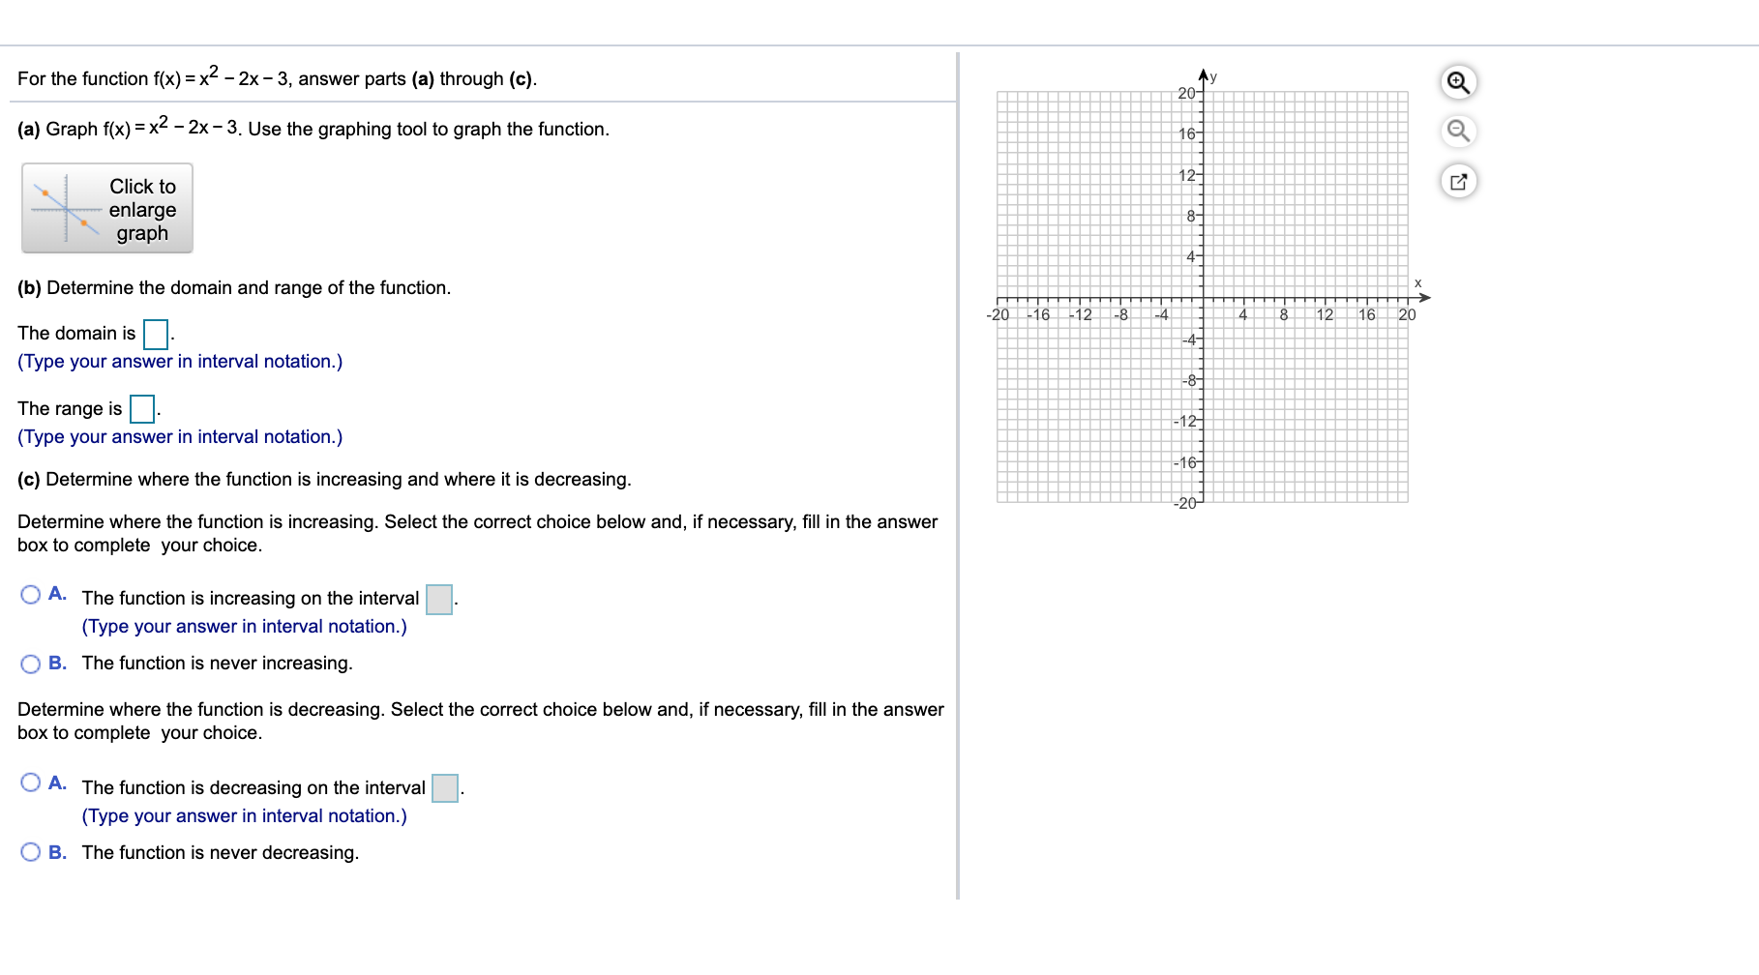This screenshot has height=975, width=1759.
Task: Click the increasing interval answer box
Action: click(437, 599)
